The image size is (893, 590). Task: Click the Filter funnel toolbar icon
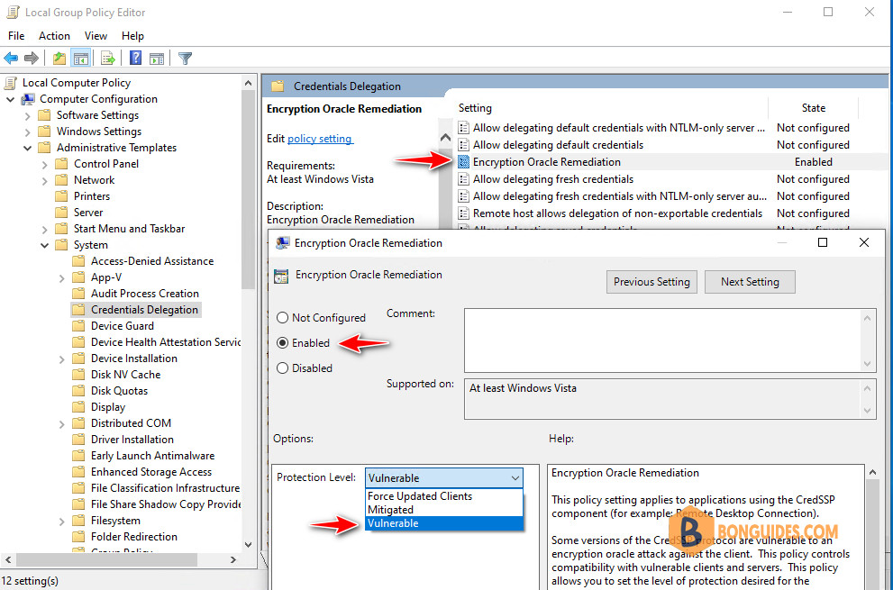pos(185,58)
